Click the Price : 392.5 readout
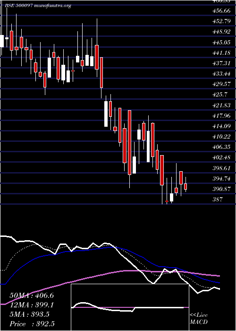Screen dimensions: 236x331 [33, 324]
